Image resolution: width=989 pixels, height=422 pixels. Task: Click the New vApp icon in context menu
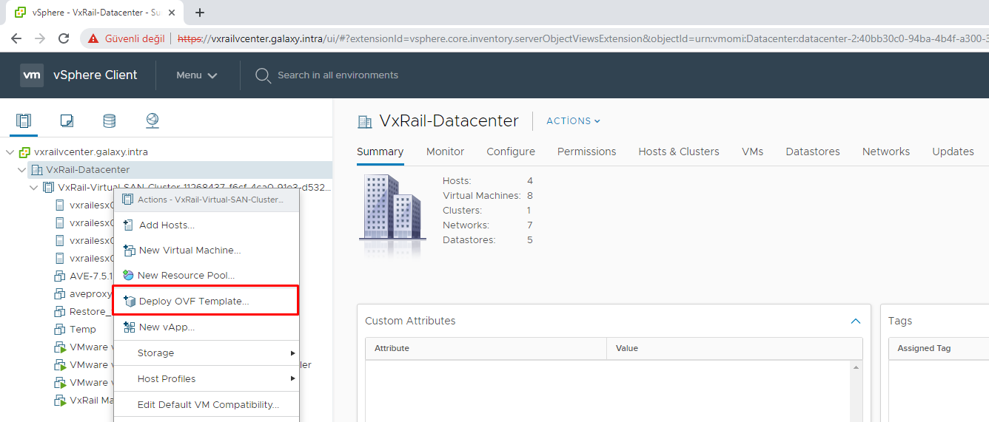coord(129,327)
